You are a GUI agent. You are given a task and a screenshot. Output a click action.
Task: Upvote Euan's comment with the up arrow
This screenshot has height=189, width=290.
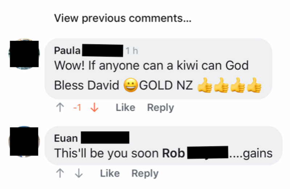click(x=60, y=173)
